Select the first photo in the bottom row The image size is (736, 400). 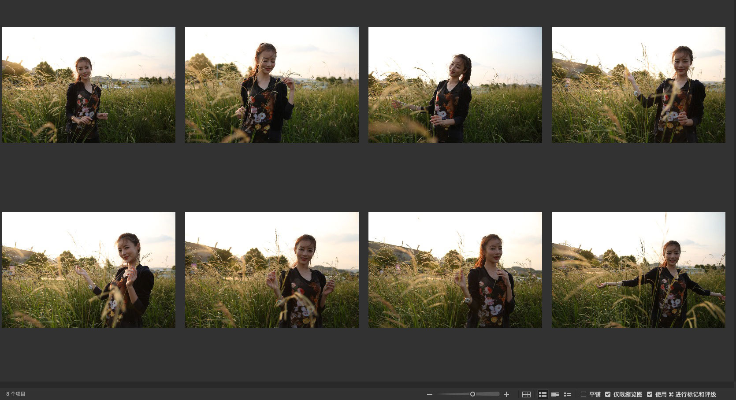(89, 270)
